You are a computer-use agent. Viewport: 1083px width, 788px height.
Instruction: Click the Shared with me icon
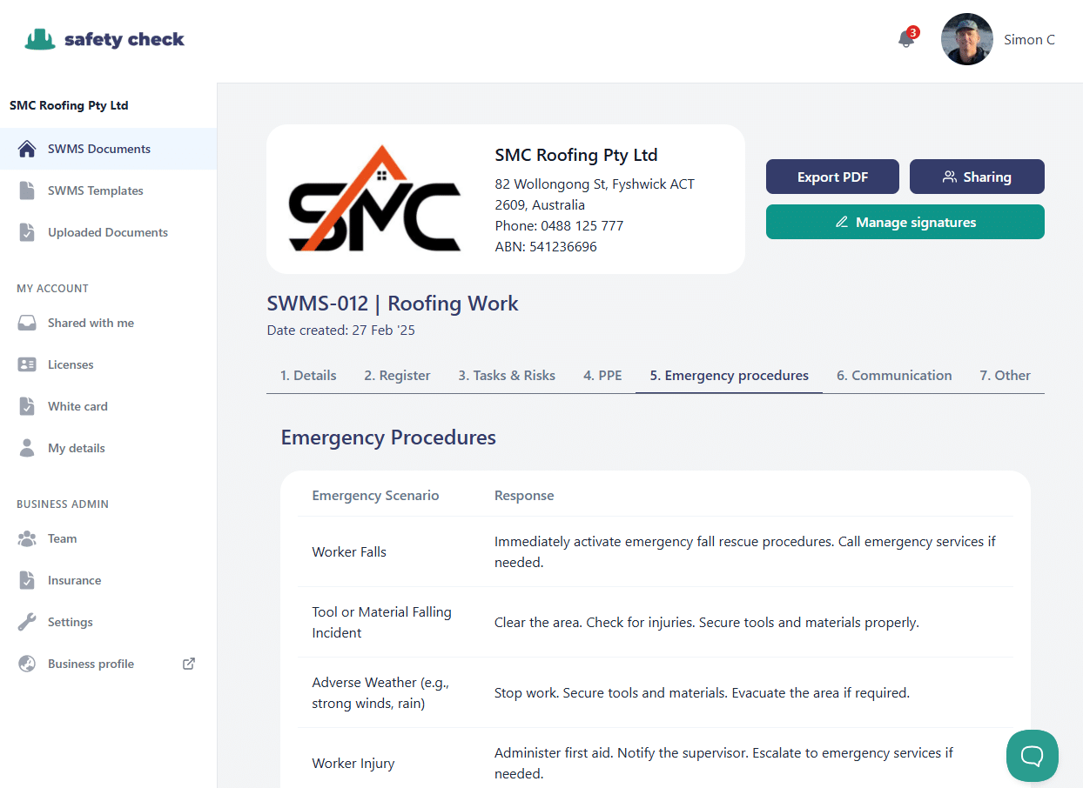(28, 323)
